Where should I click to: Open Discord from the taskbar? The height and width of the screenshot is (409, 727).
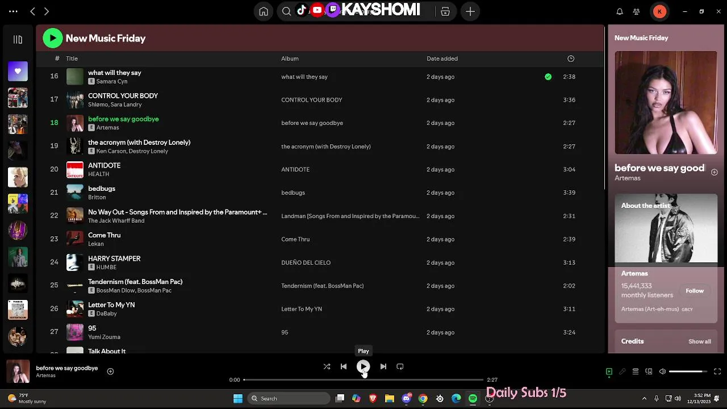[406, 398]
